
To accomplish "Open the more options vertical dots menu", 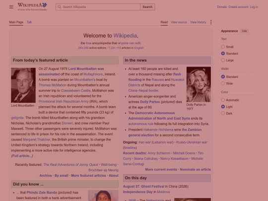I will (211, 22).
